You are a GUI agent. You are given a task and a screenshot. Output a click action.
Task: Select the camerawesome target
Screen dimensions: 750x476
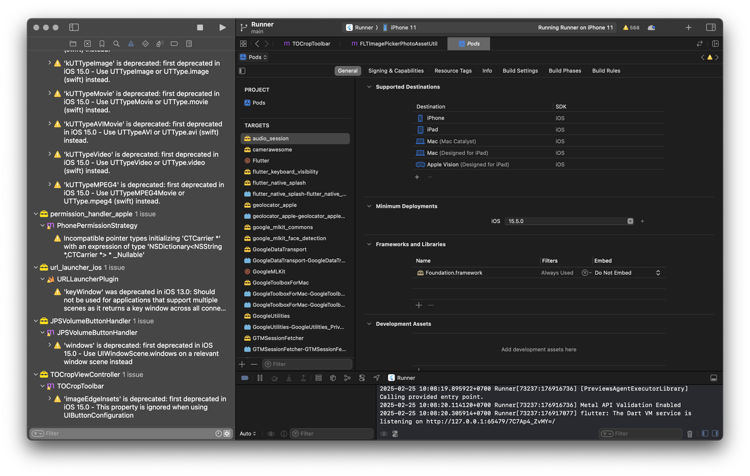pyautogui.click(x=272, y=150)
